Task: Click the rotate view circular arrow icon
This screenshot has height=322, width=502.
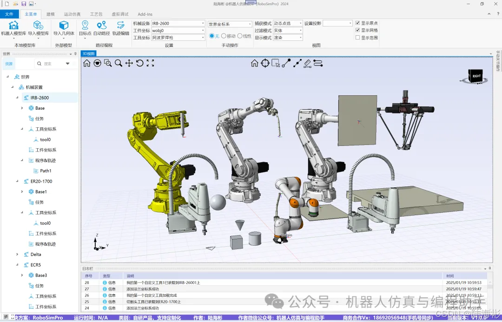Action: [139, 63]
